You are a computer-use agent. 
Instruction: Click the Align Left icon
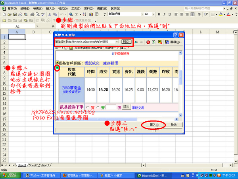[x=176, y=14]
